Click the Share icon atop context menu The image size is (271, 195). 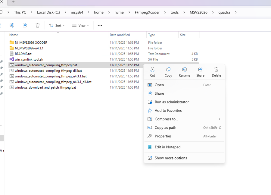(200, 70)
